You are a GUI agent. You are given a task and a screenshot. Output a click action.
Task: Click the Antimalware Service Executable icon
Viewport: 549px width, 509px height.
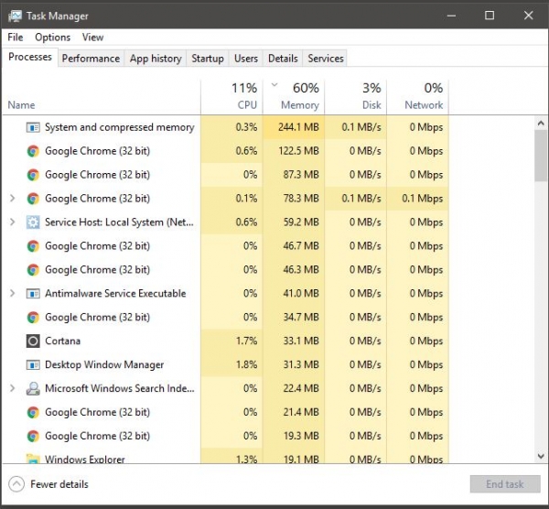pos(33,294)
